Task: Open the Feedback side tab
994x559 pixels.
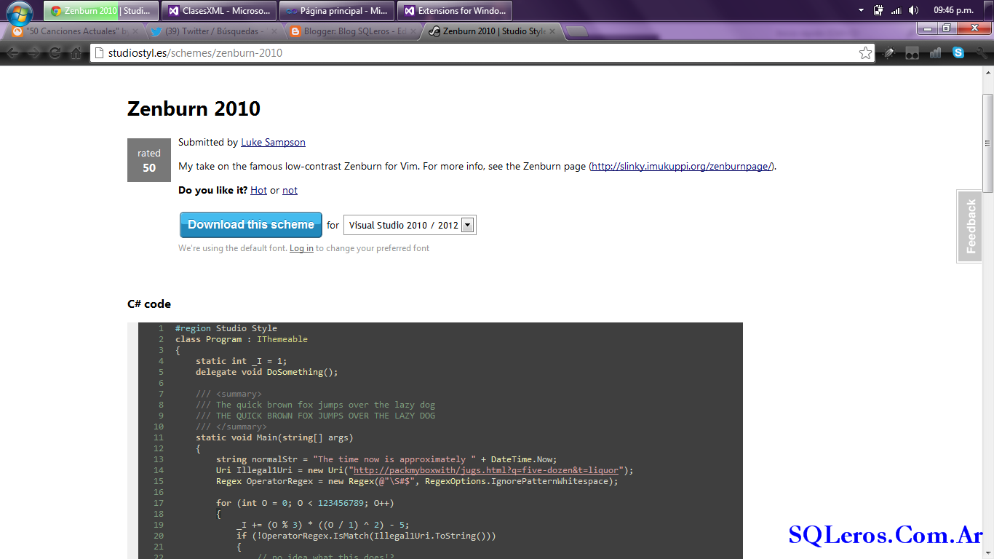Action: (x=970, y=226)
